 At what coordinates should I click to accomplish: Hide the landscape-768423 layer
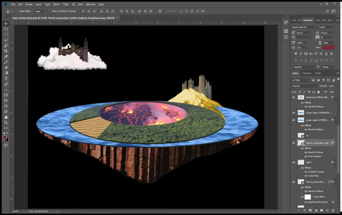click(x=294, y=98)
